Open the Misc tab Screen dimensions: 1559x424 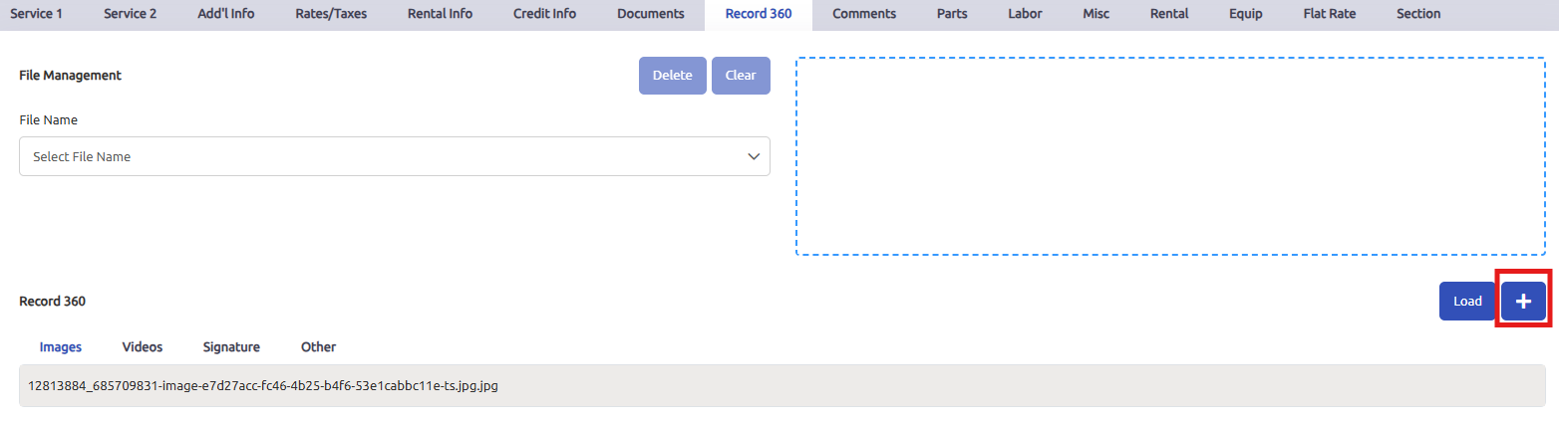[x=1095, y=14]
